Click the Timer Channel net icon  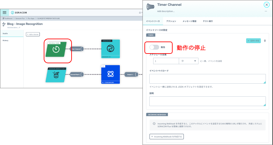[151, 7]
